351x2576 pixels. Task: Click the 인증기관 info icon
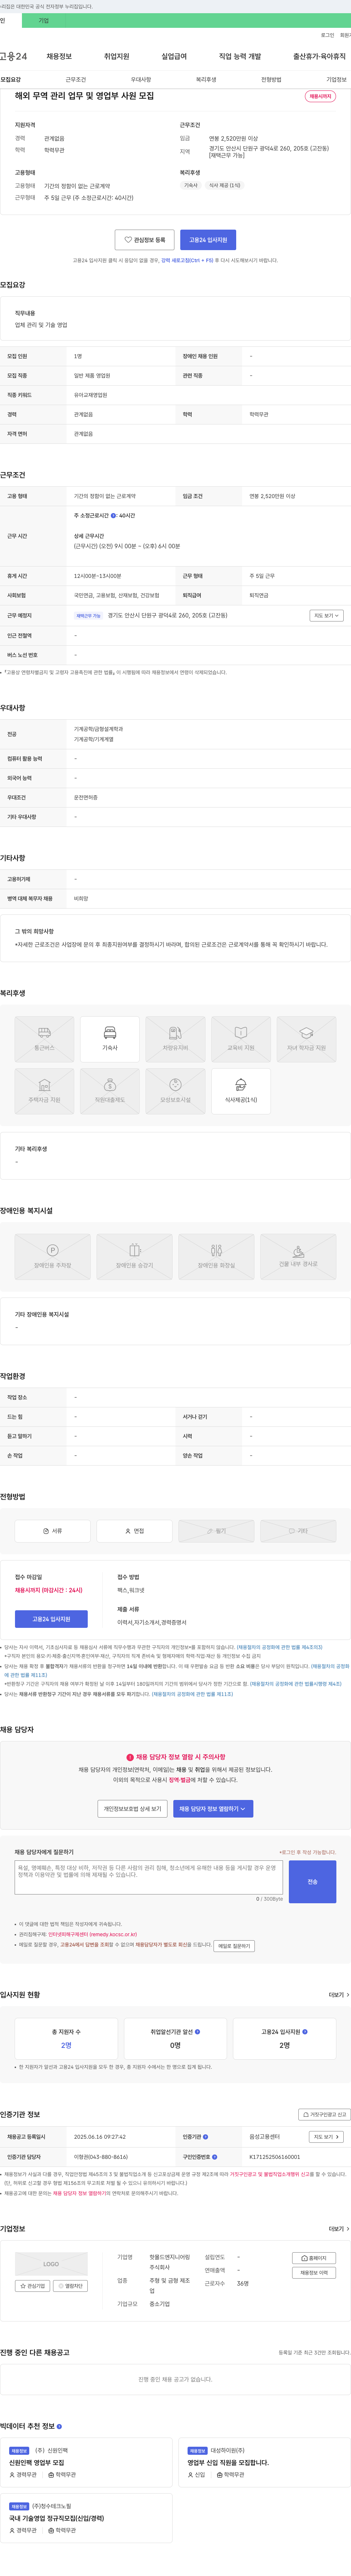tap(205, 2137)
